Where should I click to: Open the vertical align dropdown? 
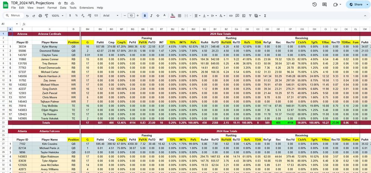coord(206,16)
